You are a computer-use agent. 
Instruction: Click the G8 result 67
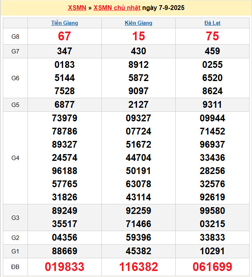pyautogui.click(x=65, y=36)
